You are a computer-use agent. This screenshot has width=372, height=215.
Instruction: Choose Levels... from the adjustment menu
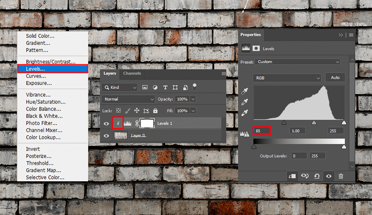[x=53, y=69]
